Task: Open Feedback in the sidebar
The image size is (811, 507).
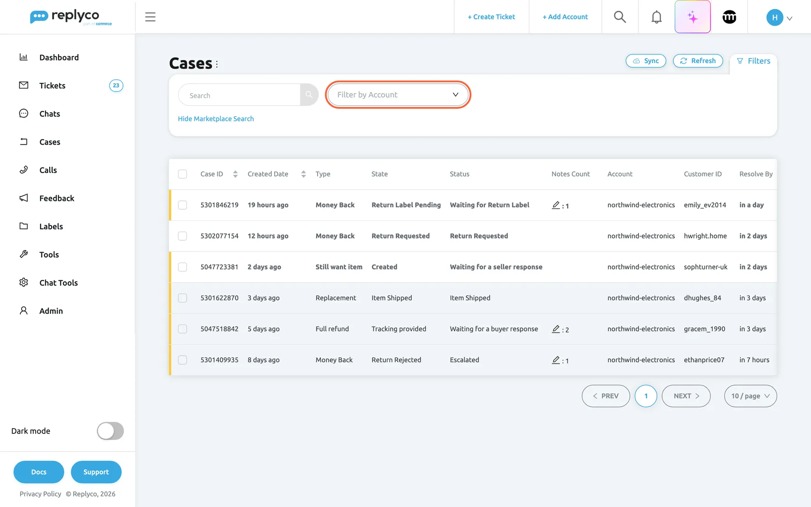Action: (x=57, y=198)
